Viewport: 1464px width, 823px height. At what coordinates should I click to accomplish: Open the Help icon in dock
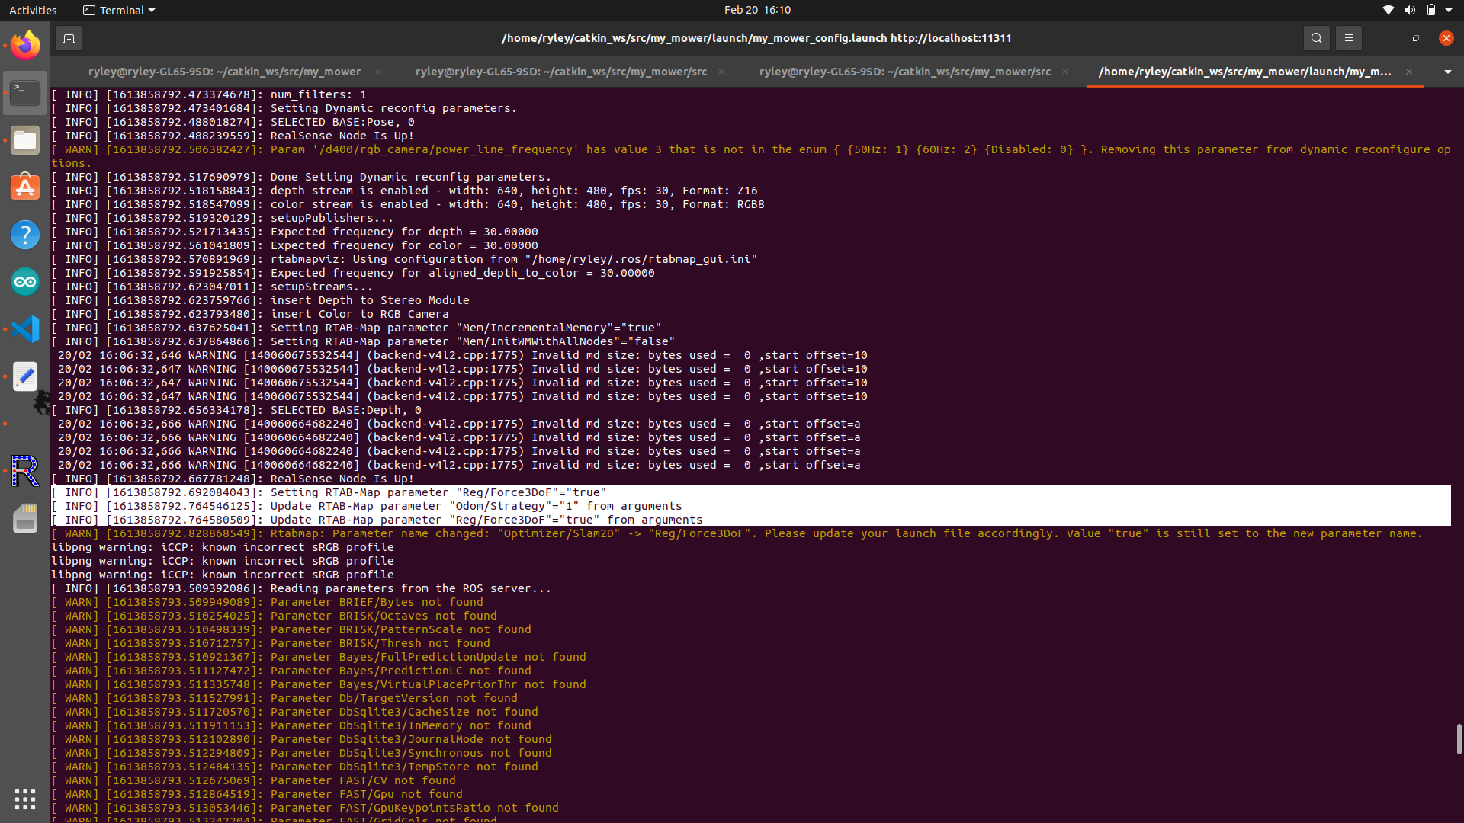pyautogui.click(x=25, y=235)
